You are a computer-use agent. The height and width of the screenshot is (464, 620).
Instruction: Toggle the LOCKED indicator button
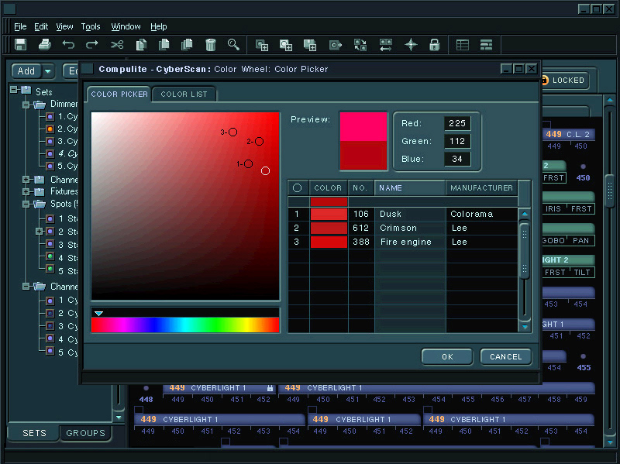pos(564,81)
